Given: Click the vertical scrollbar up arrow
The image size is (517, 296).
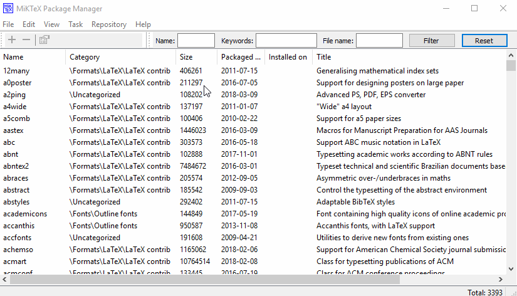Looking at the screenshot, I should click(x=511, y=55).
